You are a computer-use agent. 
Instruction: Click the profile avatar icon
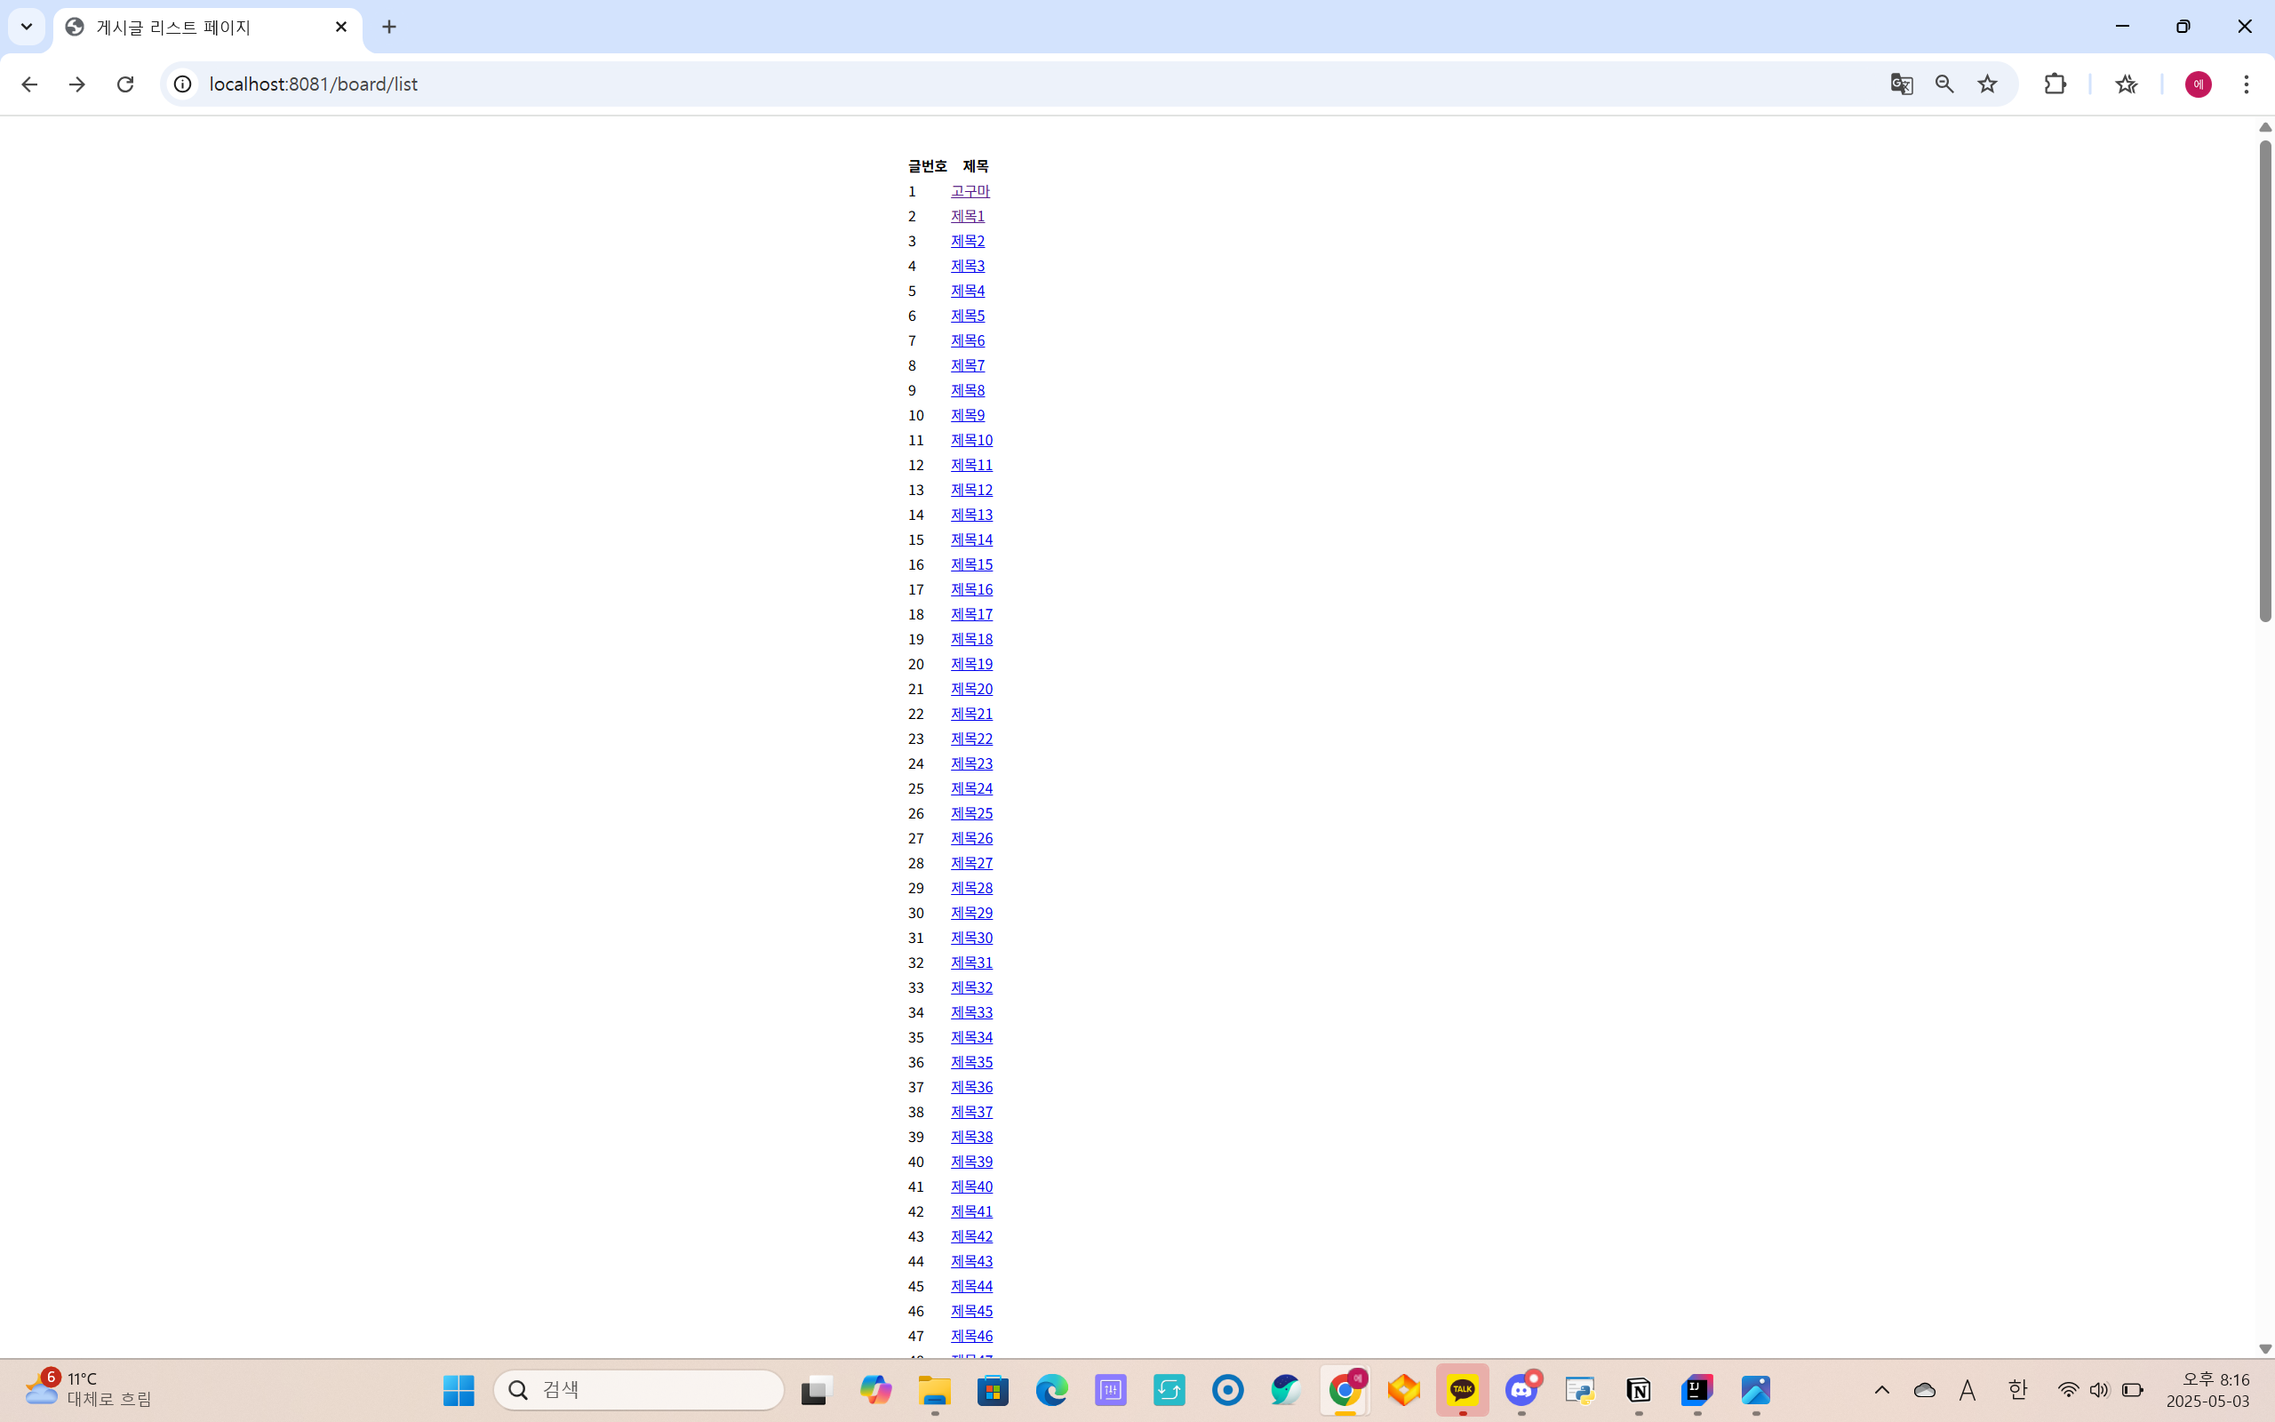click(2197, 84)
